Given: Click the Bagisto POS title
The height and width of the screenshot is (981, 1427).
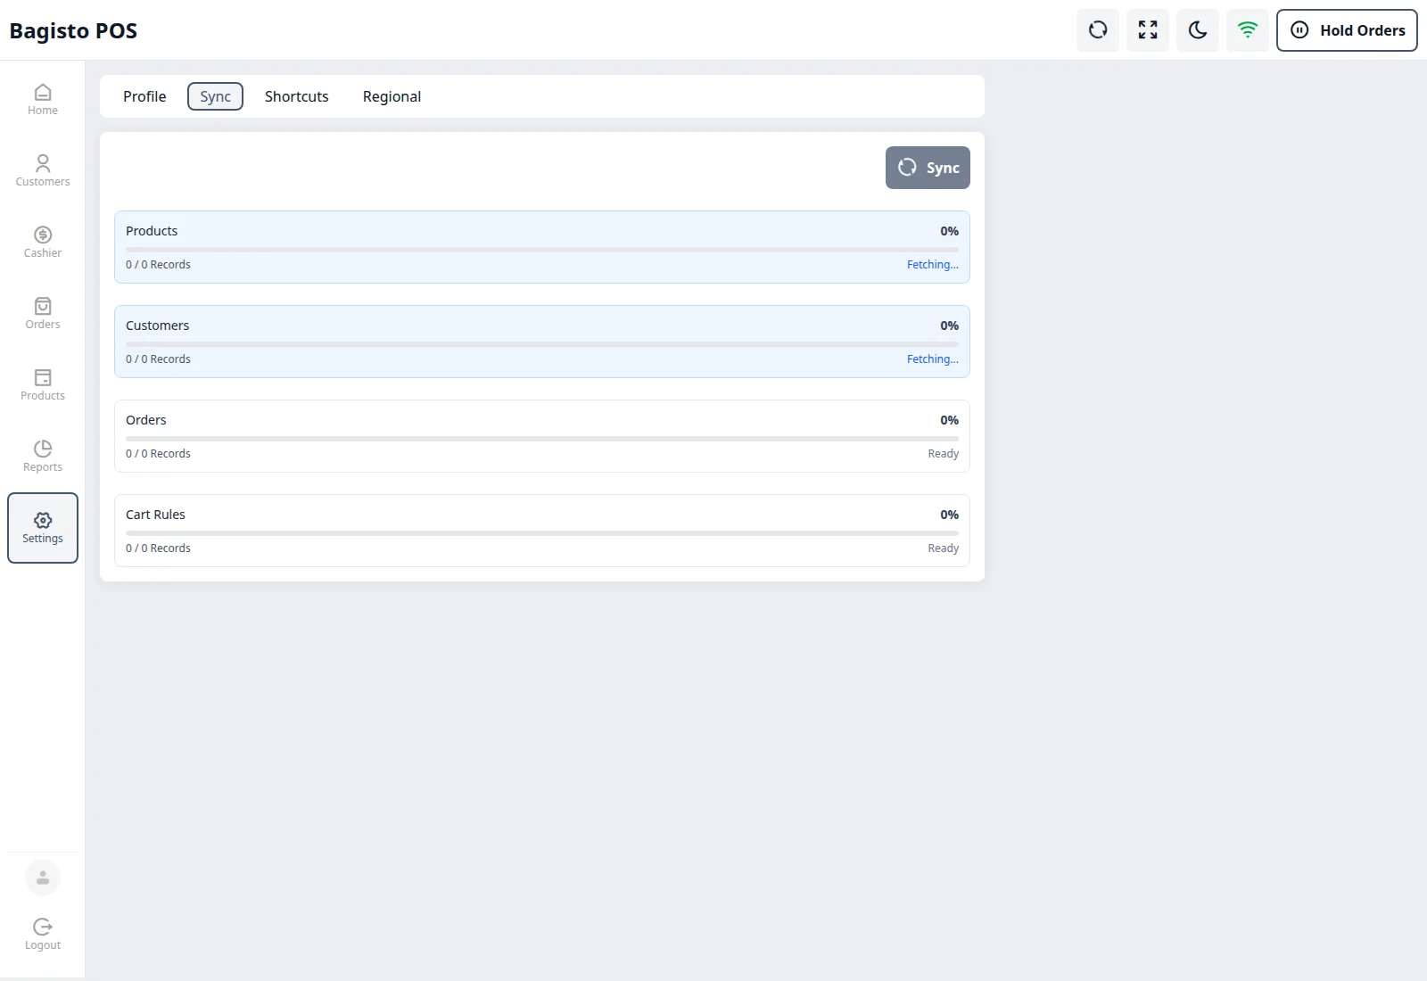Looking at the screenshot, I should click(x=73, y=31).
